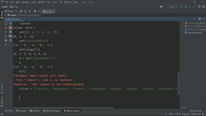
Task: Open the Code menu
Action: [33, 2]
